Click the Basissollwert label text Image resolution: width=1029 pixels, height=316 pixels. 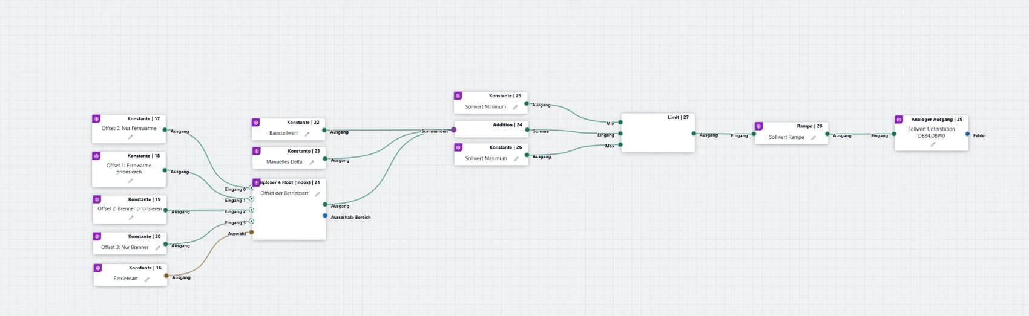click(283, 133)
